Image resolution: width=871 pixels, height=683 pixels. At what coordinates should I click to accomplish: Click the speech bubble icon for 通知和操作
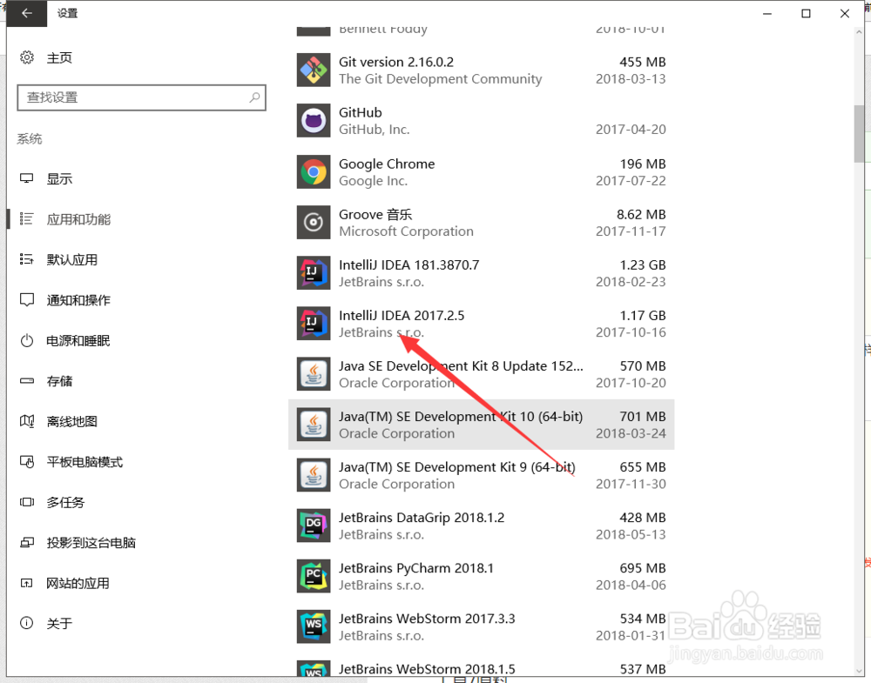(27, 300)
